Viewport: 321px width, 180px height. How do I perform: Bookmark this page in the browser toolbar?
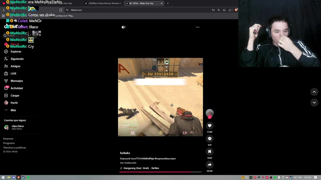point(60,10)
